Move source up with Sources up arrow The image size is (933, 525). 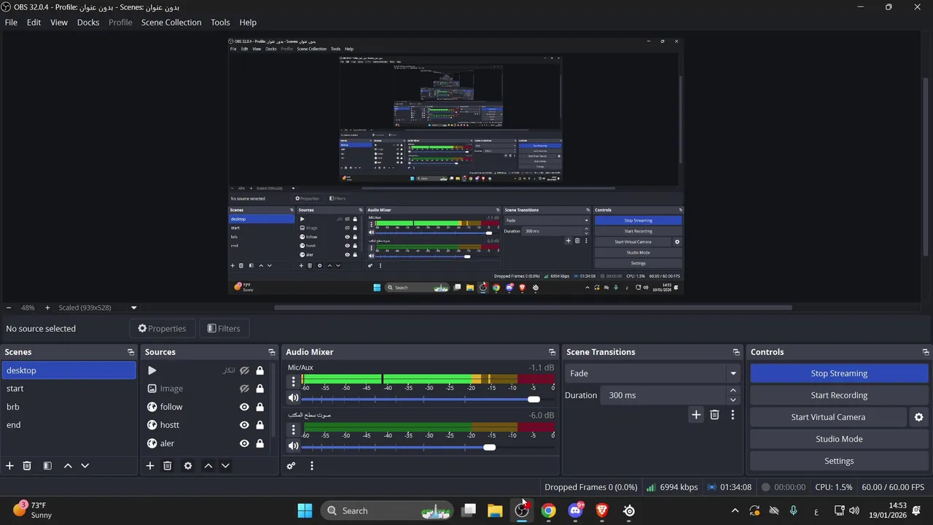[x=208, y=466]
